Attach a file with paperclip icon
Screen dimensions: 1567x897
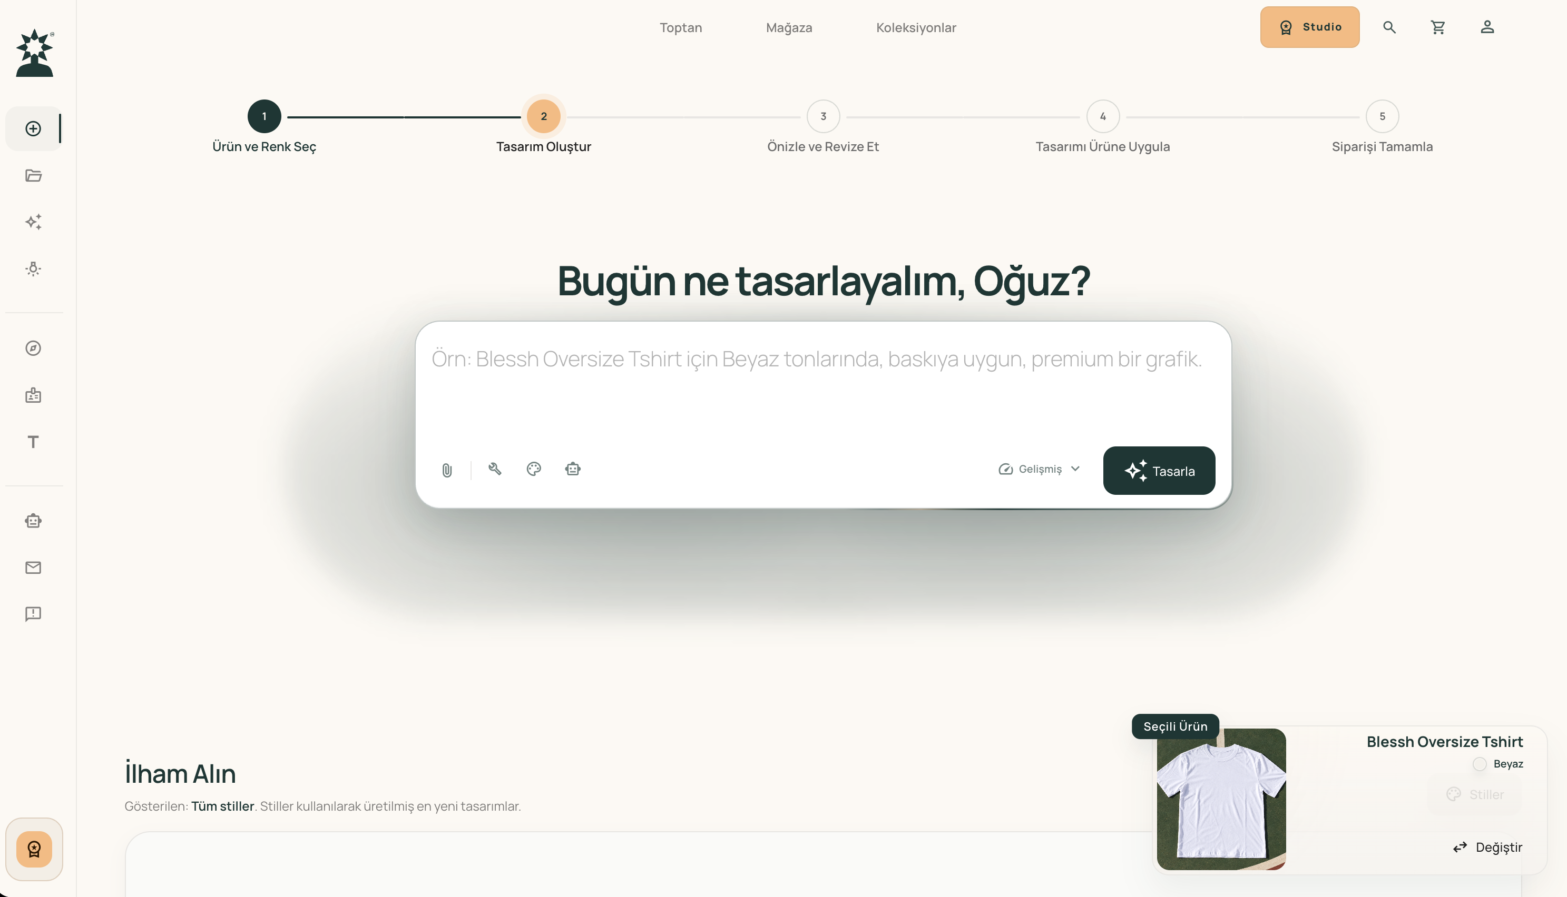(x=447, y=470)
